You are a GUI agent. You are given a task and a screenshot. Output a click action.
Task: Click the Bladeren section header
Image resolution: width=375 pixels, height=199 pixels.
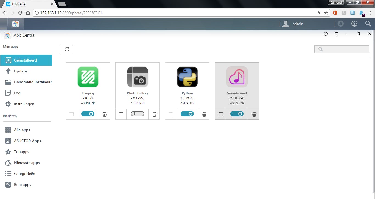10,116
